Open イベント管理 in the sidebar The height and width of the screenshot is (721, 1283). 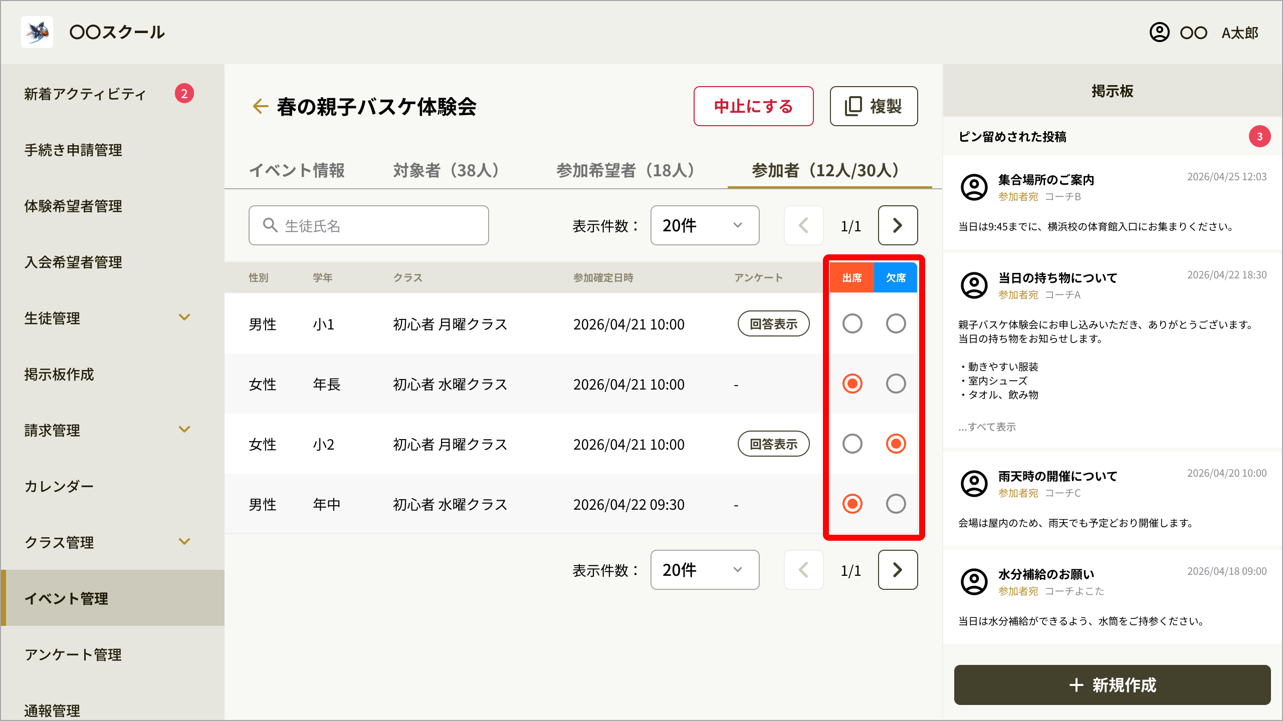113,598
